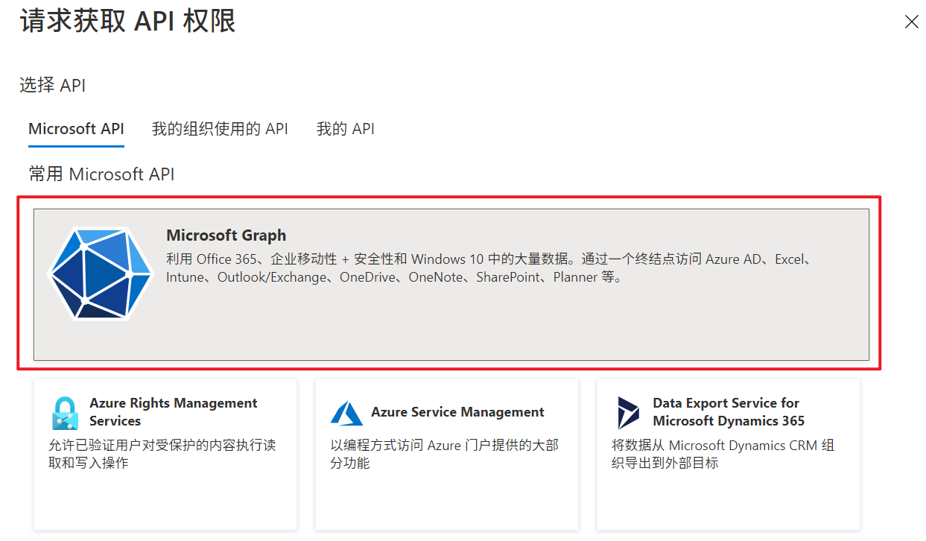Click the Azure Rights Management Services lock icon
The height and width of the screenshot is (541, 926).
pos(66,413)
